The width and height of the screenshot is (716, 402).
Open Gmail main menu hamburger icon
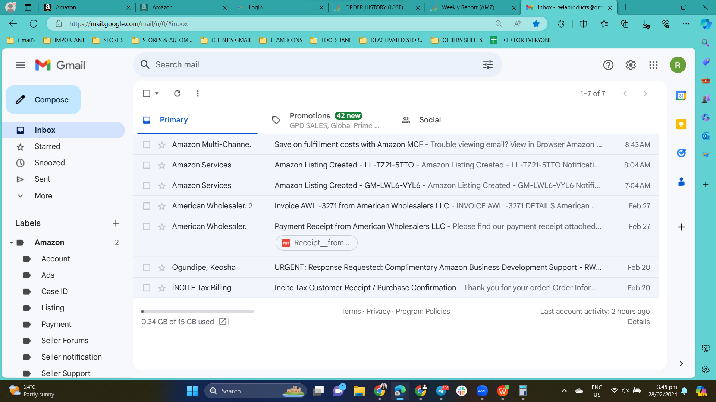(20, 65)
